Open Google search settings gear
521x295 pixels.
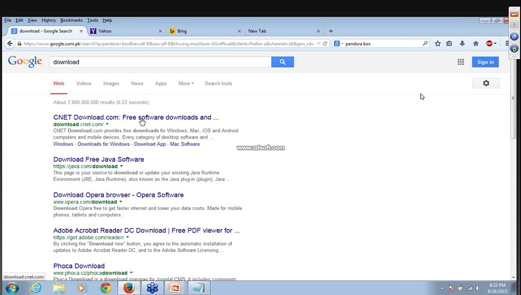[486, 83]
